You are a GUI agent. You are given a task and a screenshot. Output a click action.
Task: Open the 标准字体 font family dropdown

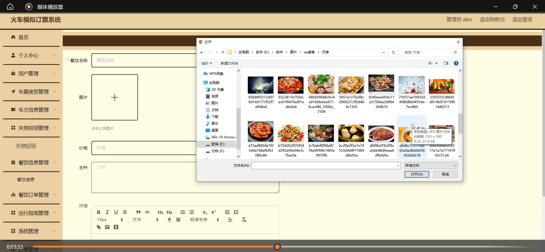204,220
